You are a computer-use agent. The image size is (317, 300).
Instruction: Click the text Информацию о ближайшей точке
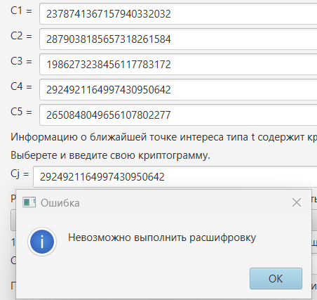(94, 137)
